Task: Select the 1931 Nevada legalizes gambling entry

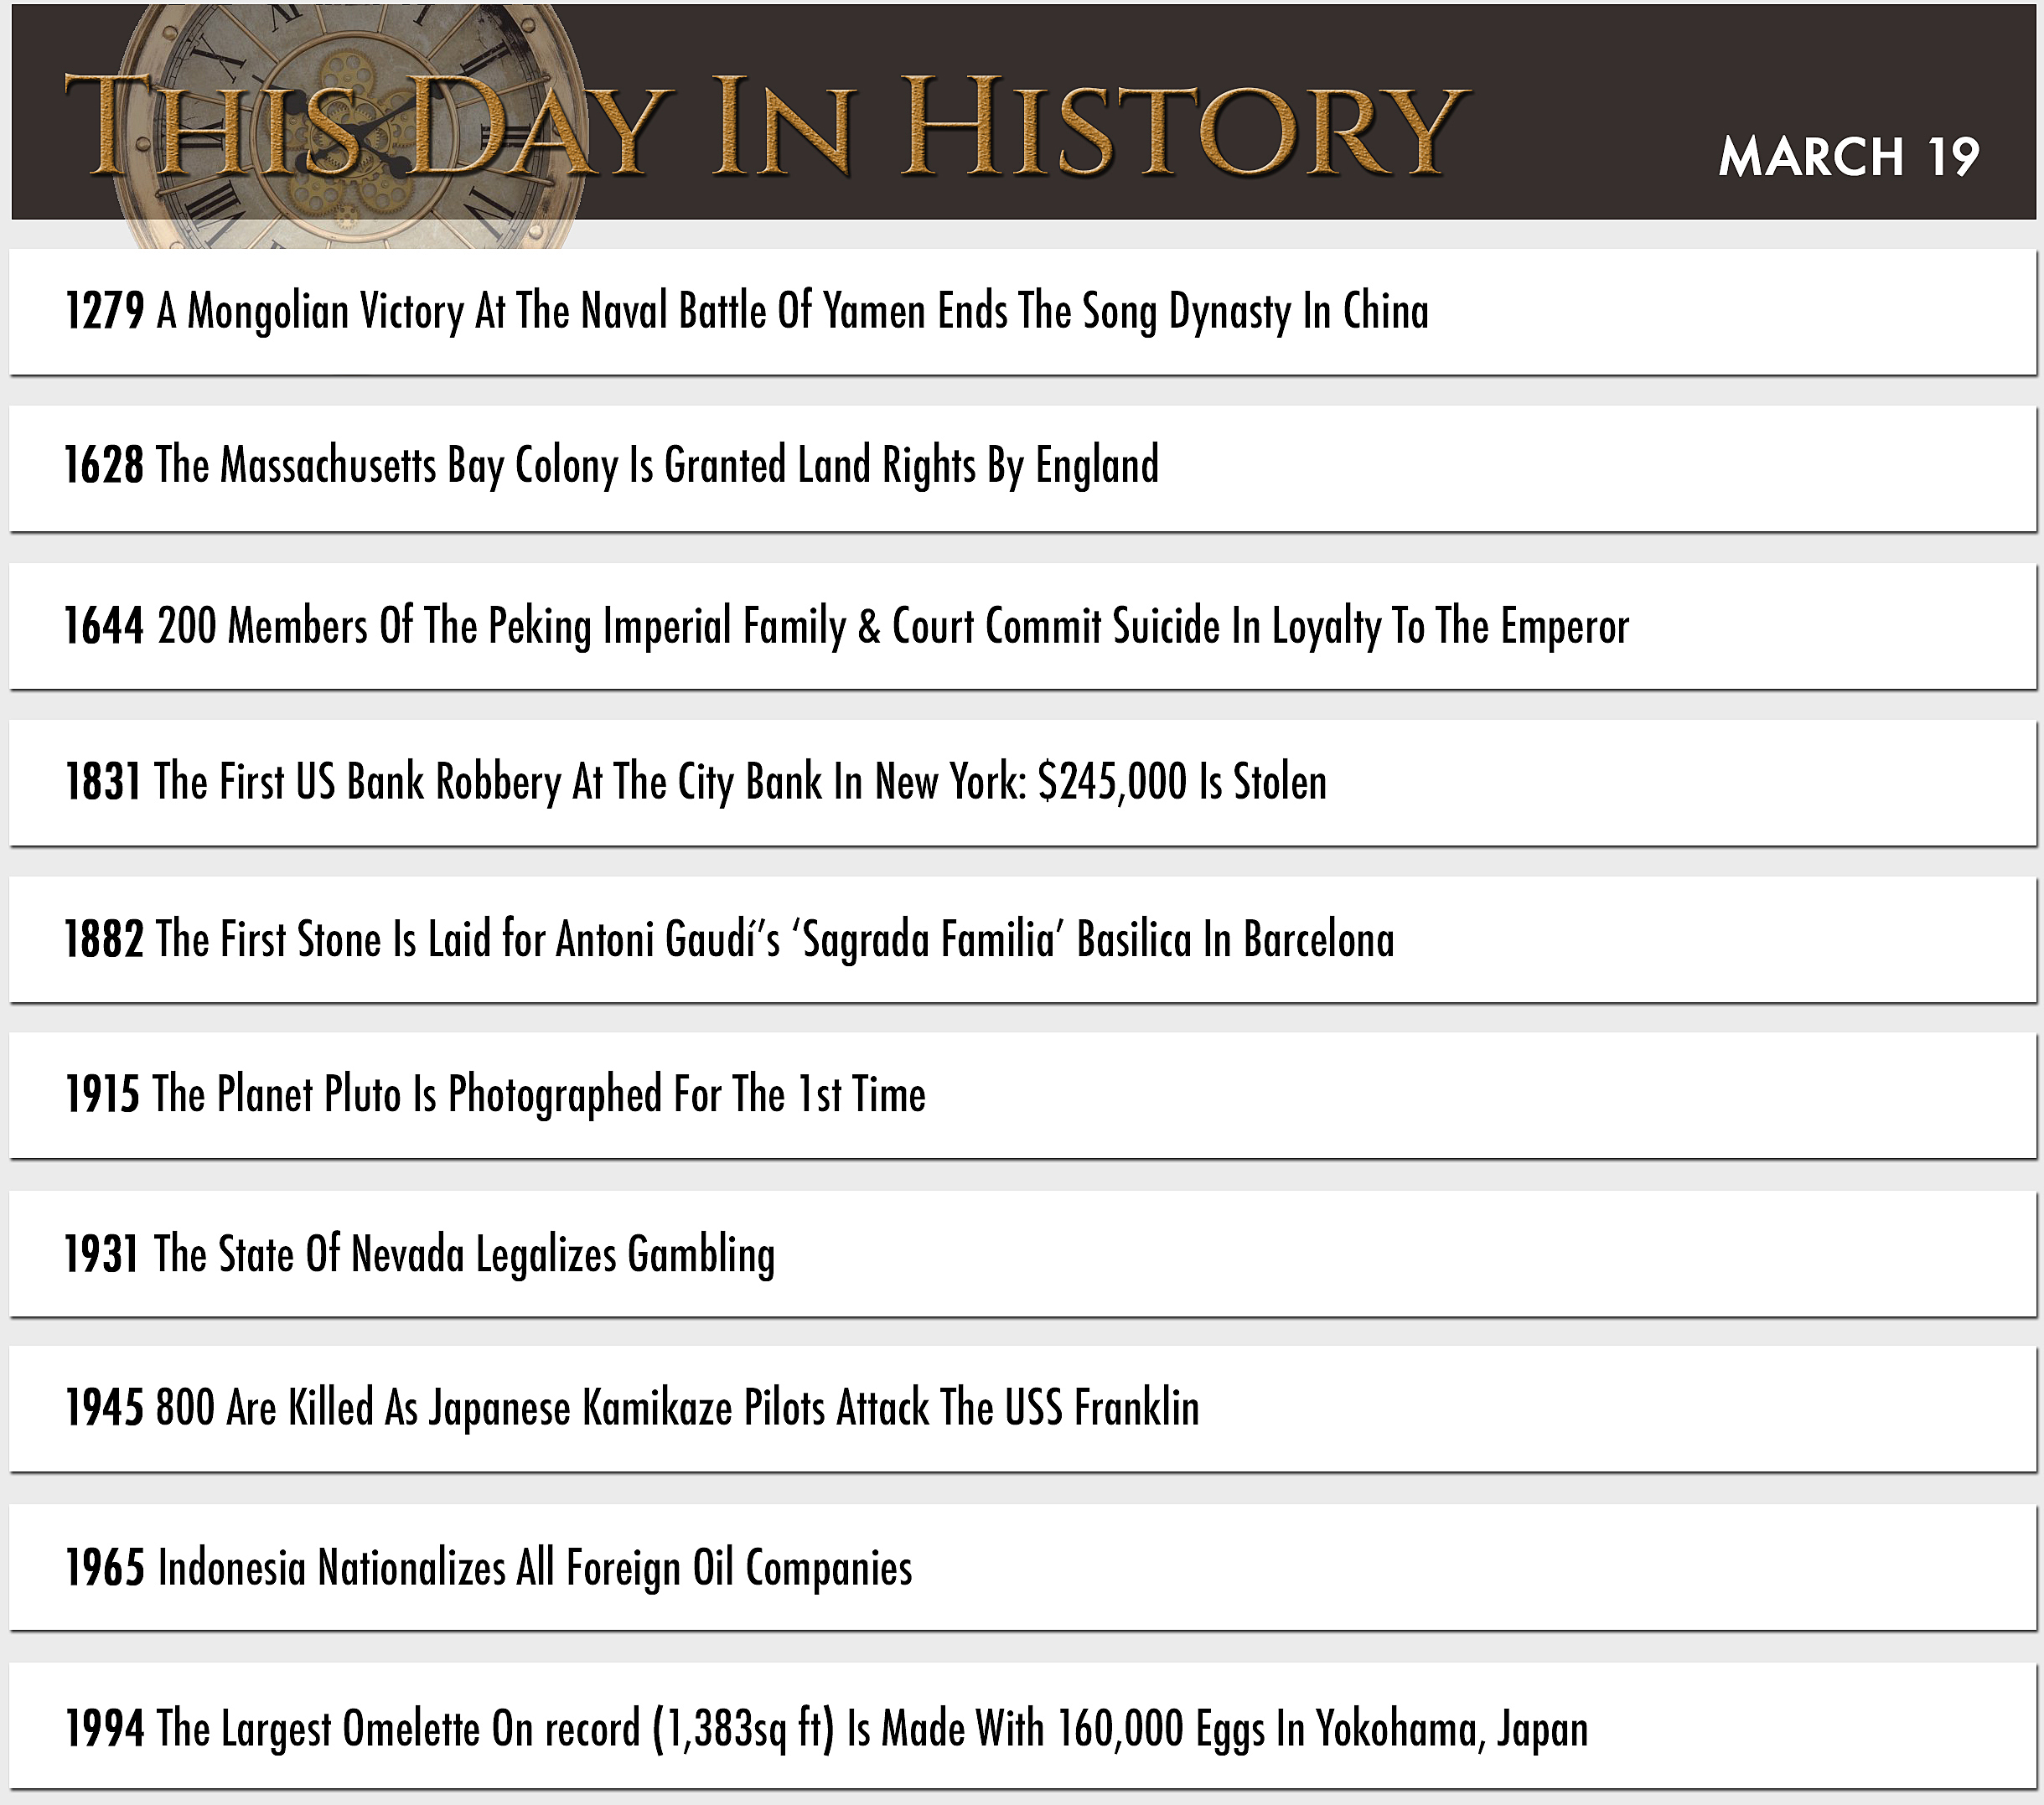Action: tap(1023, 1254)
